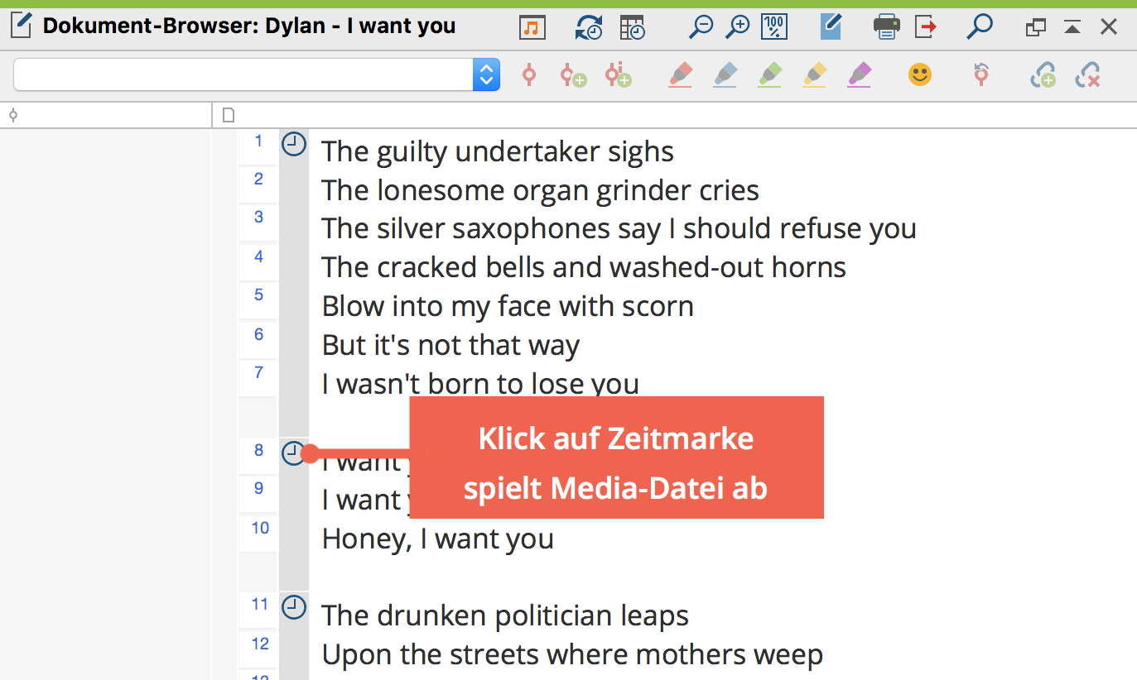The height and width of the screenshot is (680, 1137).
Task: Select paragraph number 4
Action: [x=258, y=256]
